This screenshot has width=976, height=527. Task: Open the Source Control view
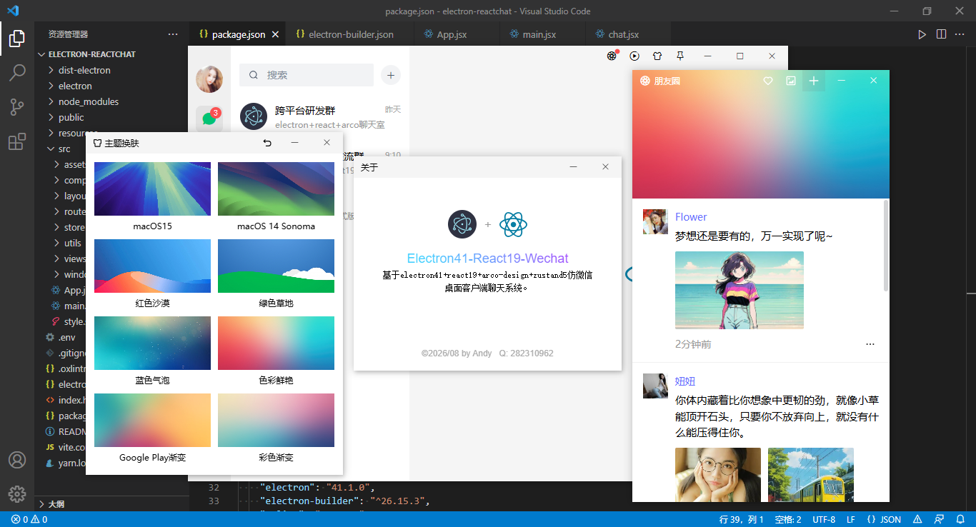(x=17, y=107)
